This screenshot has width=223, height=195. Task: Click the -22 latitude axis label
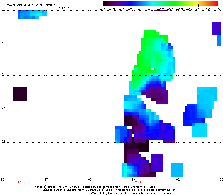pos(3,42)
